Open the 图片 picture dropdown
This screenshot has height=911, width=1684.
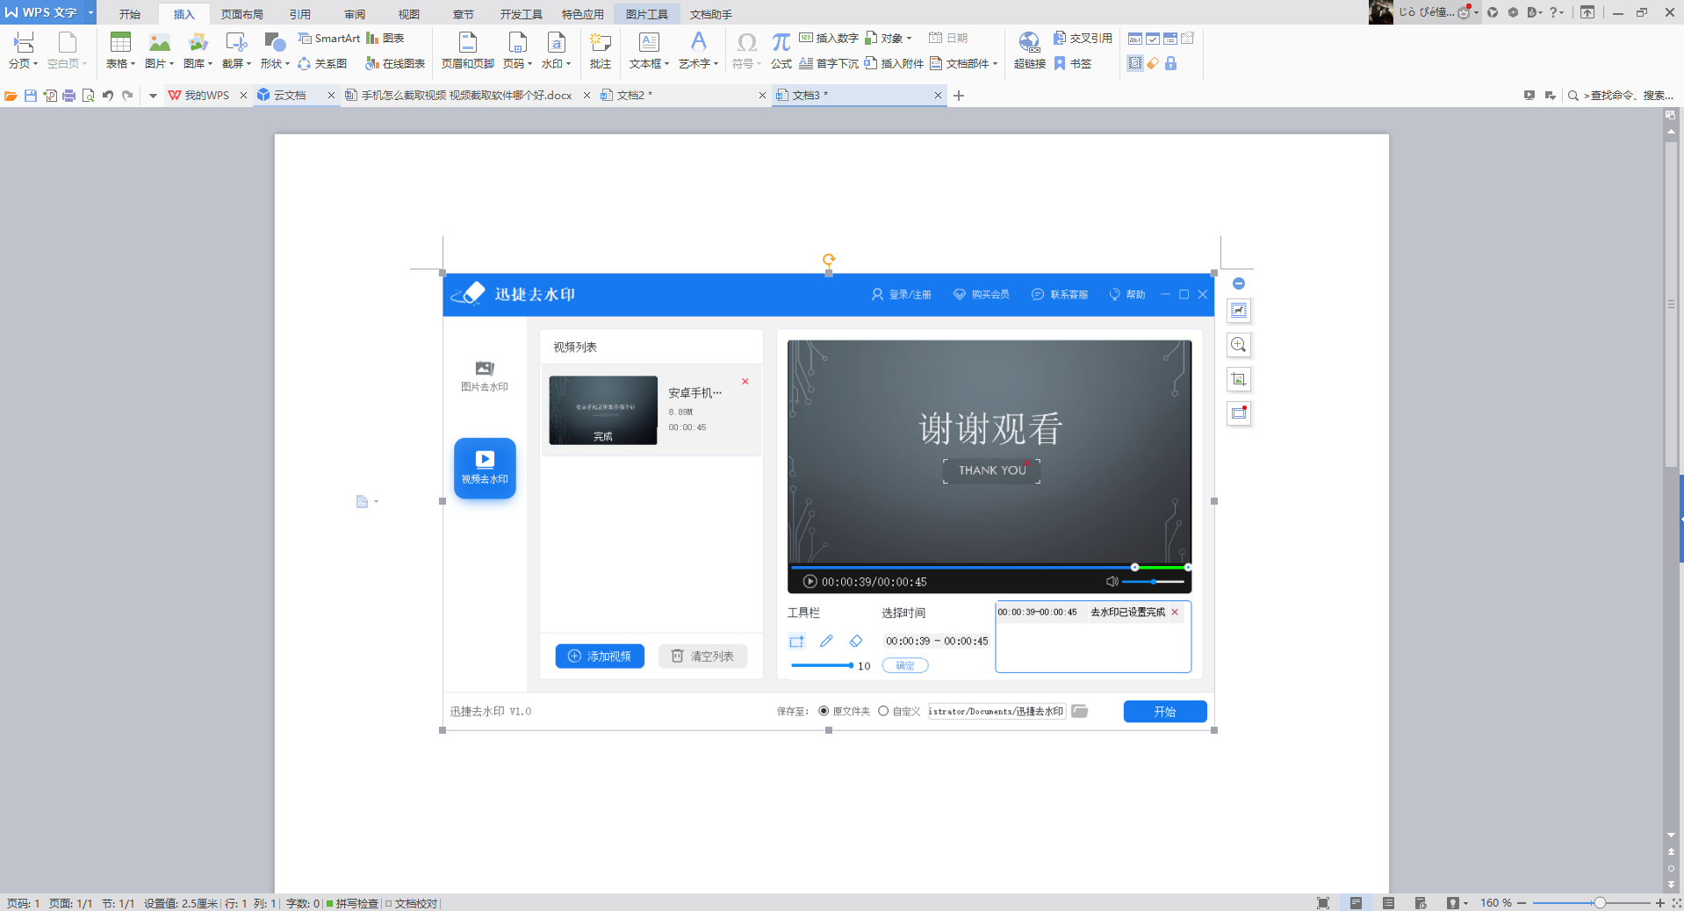click(x=159, y=64)
